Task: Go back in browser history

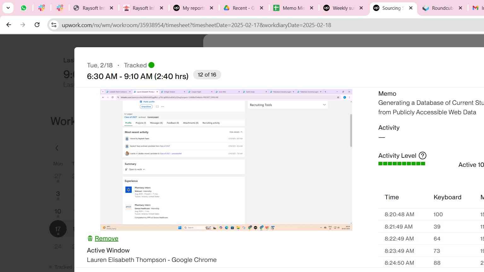Action: point(9,25)
